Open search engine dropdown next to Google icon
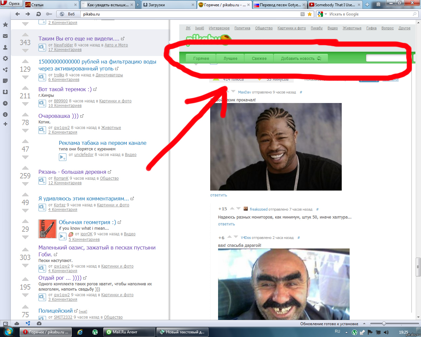The image size is (421, 337). tap(326, 14)
